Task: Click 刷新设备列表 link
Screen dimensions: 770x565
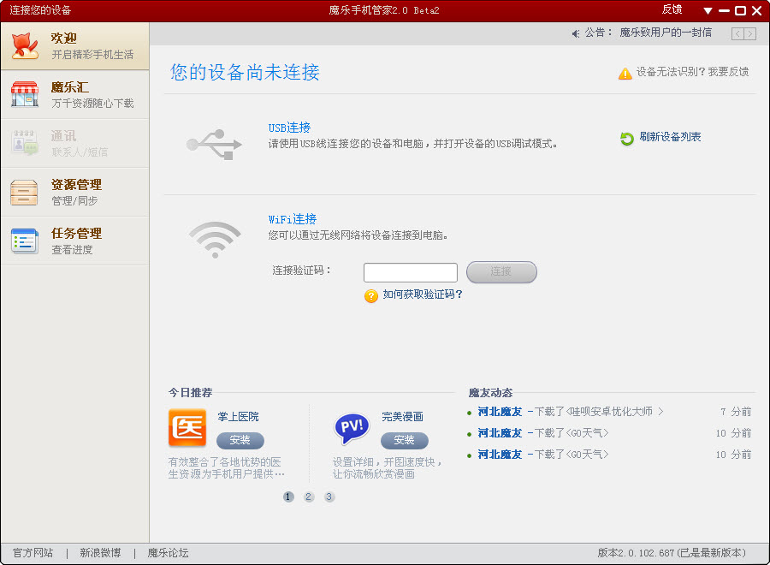Action: (670, 137)
